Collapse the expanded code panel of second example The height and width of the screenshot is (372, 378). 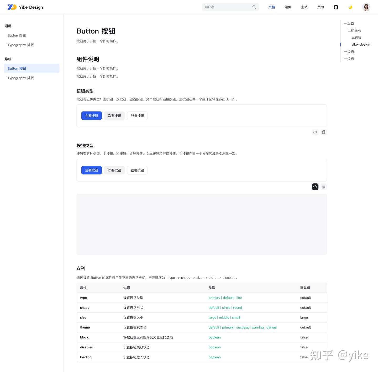[315, 187]
